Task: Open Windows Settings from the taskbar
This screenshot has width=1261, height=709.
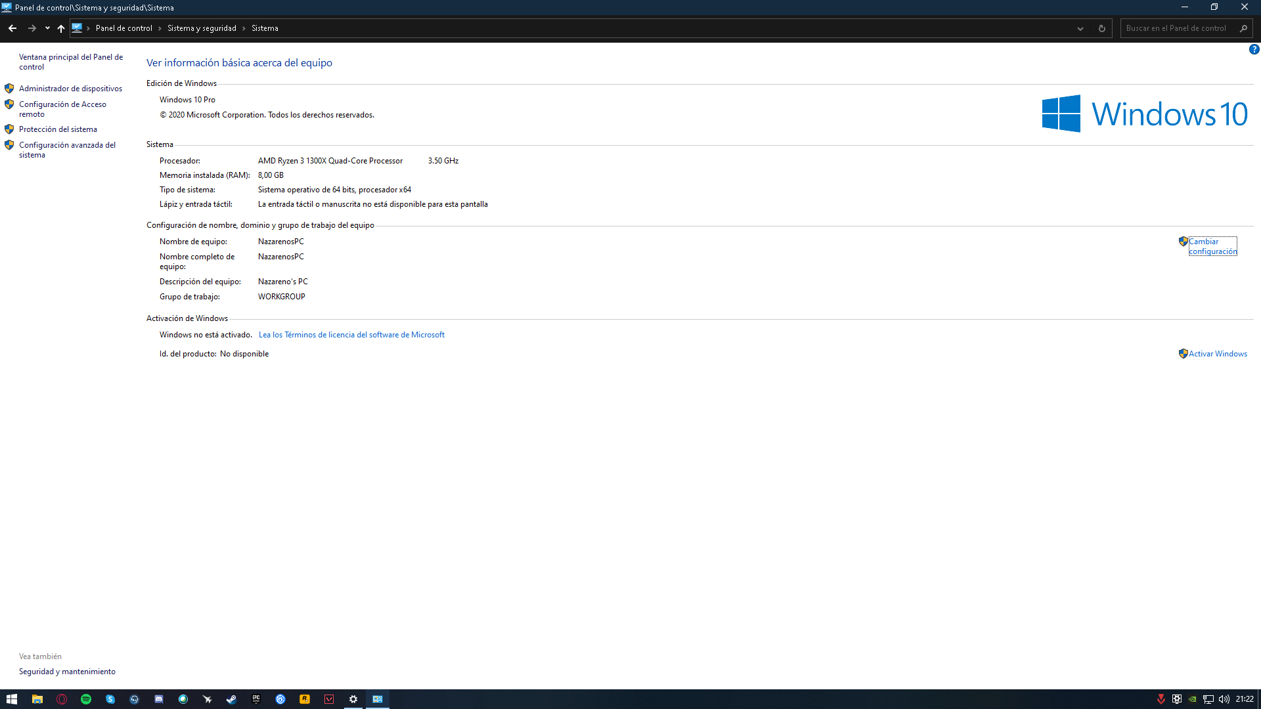Action: click(353, 699)
